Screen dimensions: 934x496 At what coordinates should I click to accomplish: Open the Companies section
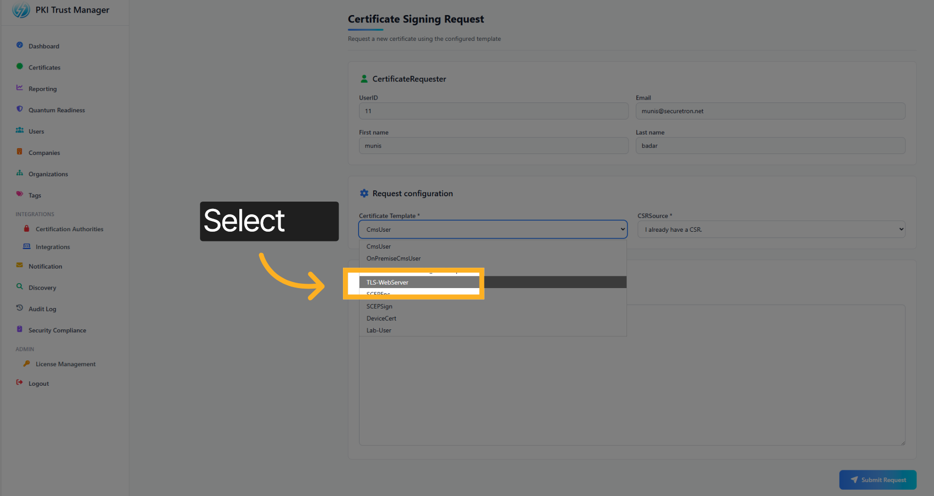point(44,153)
